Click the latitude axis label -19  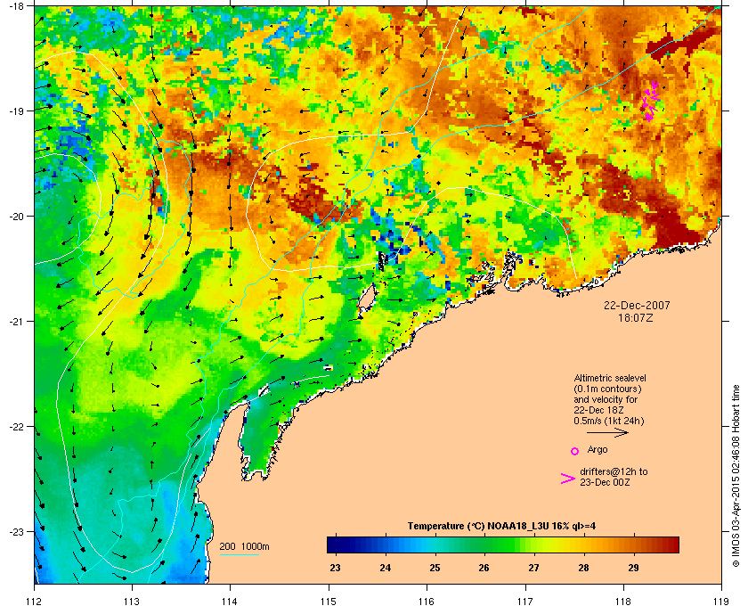click(x=16, y=111)
